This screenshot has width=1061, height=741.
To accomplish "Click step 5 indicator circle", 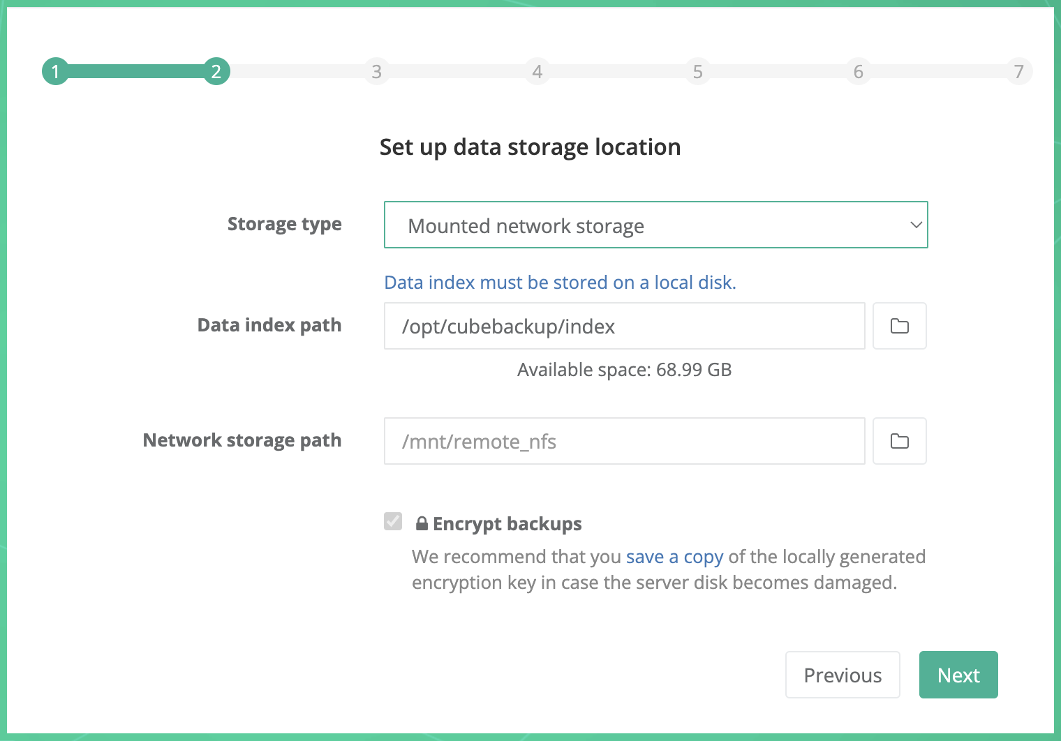I will pos(697,71).
